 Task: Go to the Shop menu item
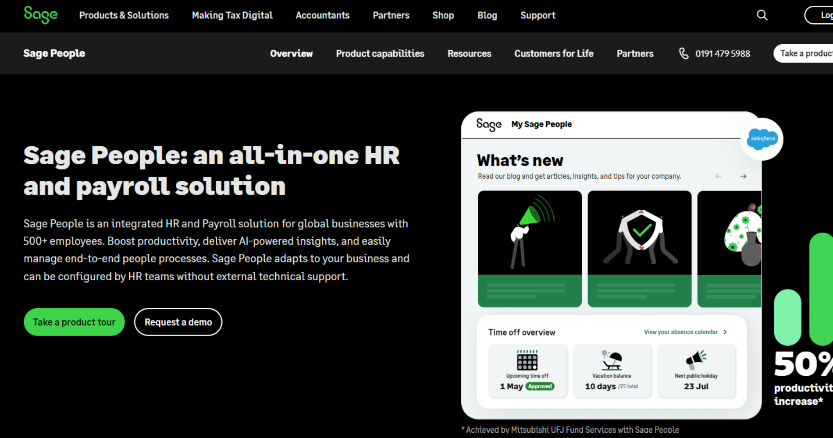point(443,15)
